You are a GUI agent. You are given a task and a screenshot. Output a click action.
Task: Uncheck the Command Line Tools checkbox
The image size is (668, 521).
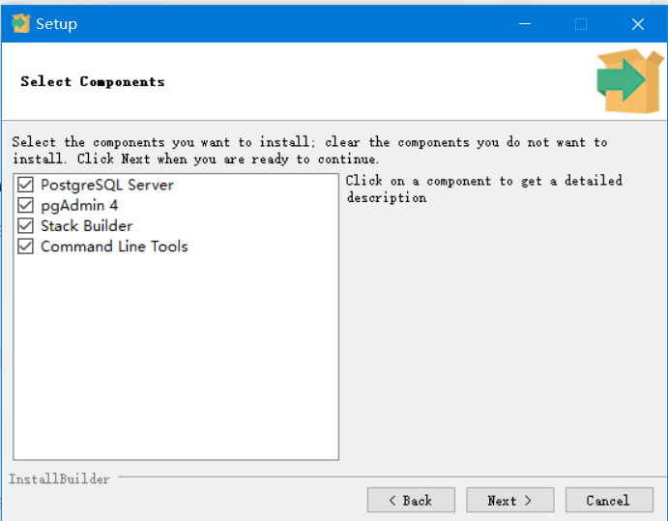[x=26, y=246]
